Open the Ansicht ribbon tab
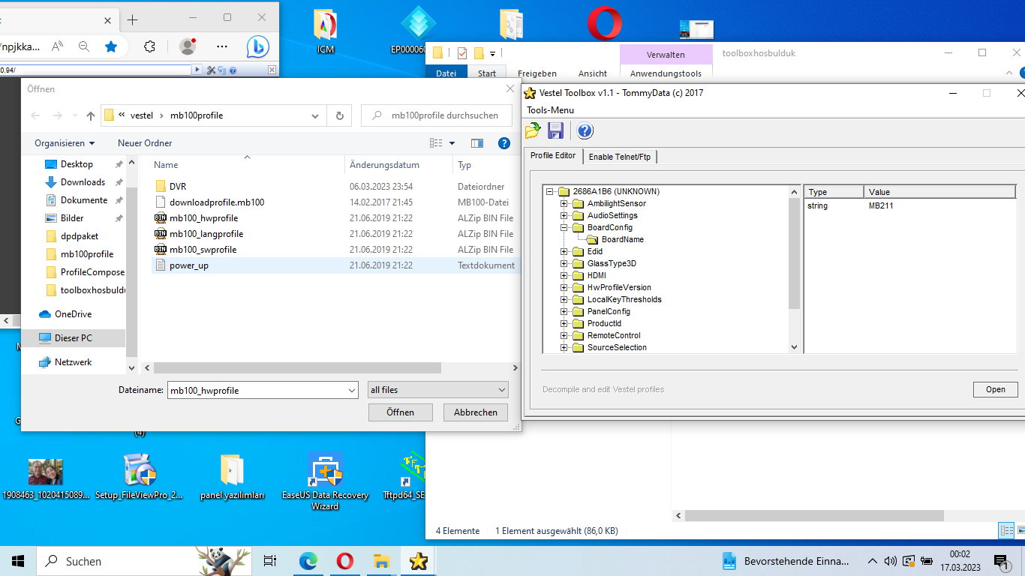The height and width of the screenshot is (576, 1025). coord(593,73)
